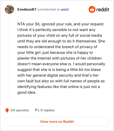Image resolution: width=114 pixels, height=131 pixels.
Task: Click the words 'plaster the internet'
Action: [34, 58]
